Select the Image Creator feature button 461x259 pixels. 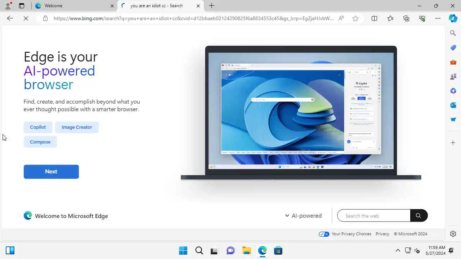[77, 127]
